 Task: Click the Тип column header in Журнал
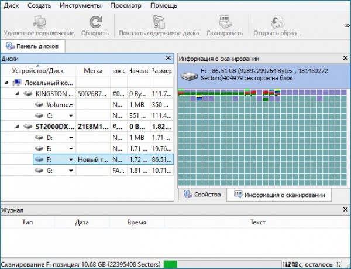click(27, 222)
